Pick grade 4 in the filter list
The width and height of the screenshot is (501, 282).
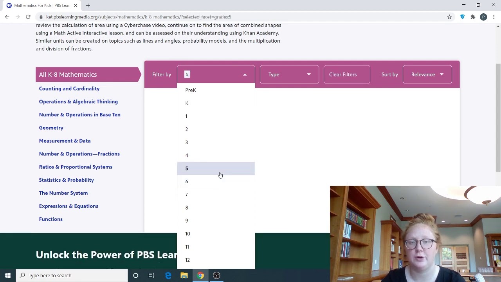click(x=216, y=155)
